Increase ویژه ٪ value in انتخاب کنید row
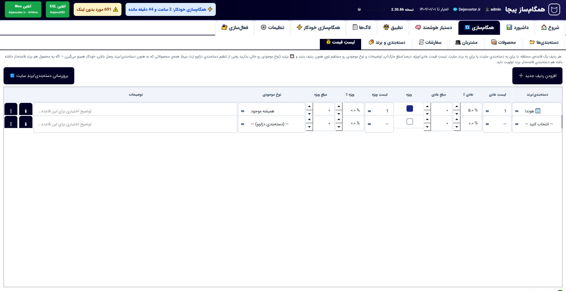 [339, 119]
